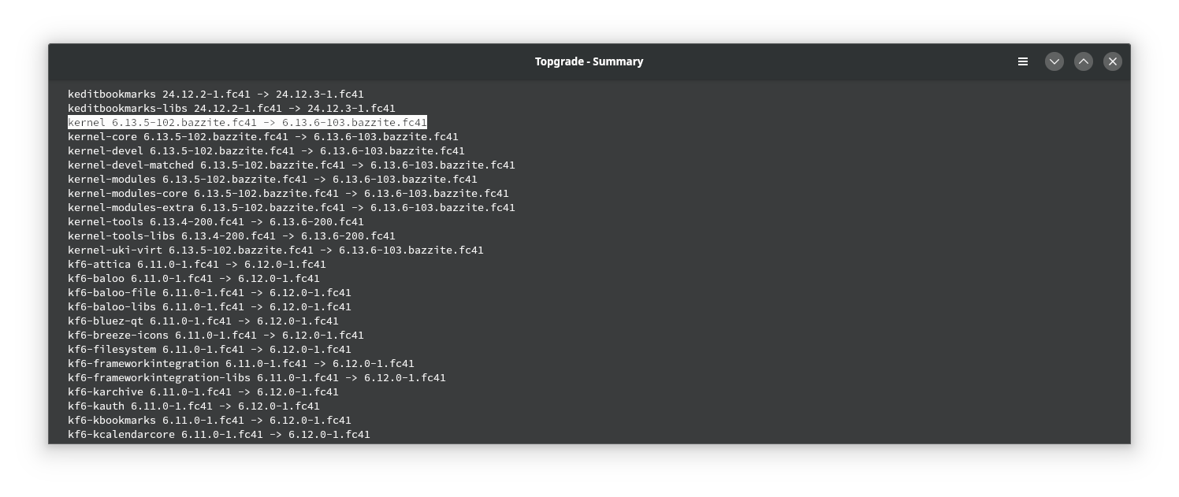Screen dimensions: 1179x497
Task: Click the kf6-karchive update line
Action: [203, 392]
